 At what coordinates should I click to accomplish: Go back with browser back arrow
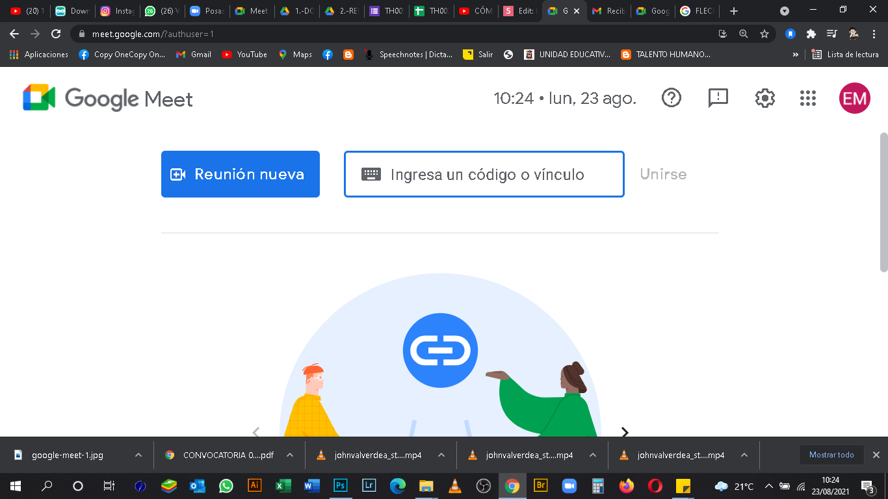click(14, 34)
